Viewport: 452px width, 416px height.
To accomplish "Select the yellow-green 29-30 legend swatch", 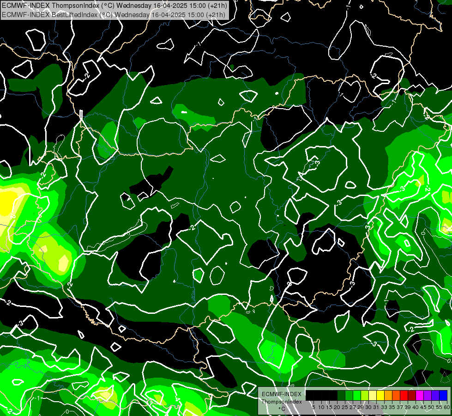I will tap(365, 395).
